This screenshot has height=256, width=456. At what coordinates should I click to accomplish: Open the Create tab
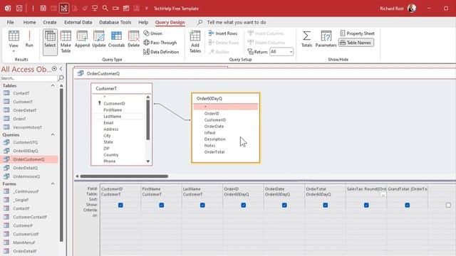50,22
